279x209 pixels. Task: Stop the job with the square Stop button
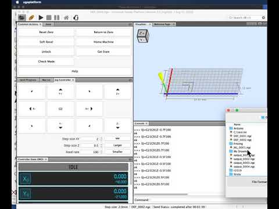tap(49, 17)
